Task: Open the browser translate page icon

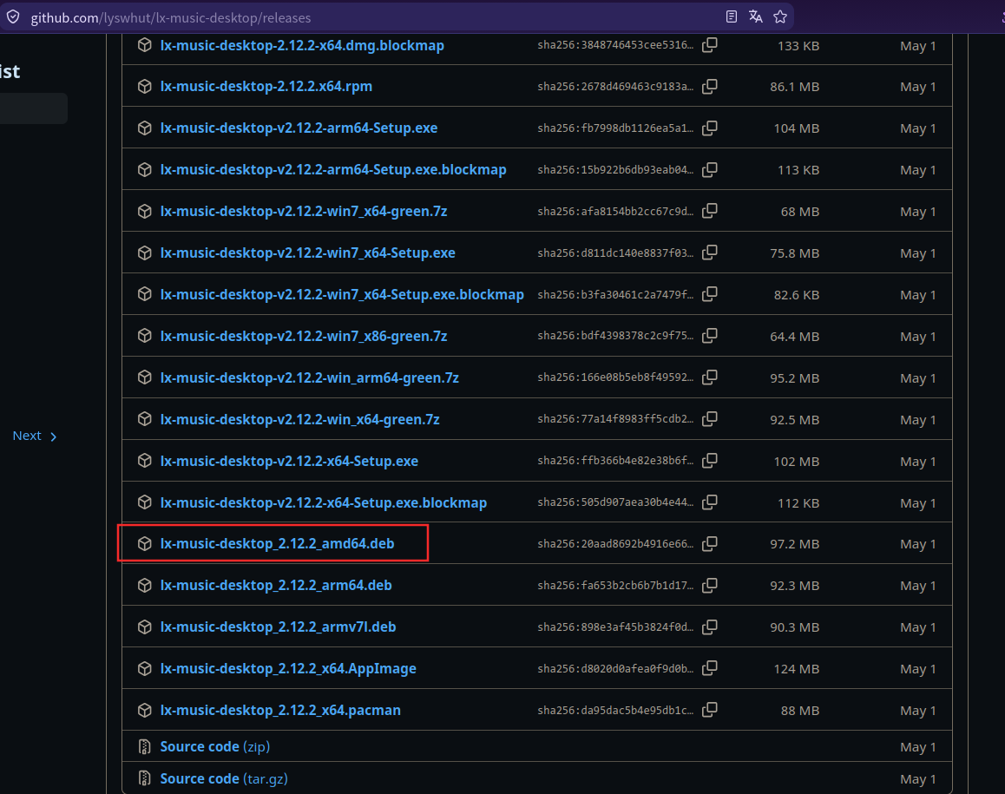Action: click(x=756, y=16)
